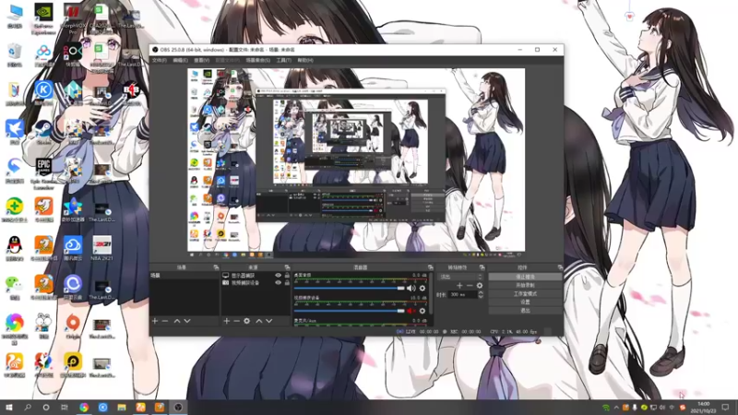Open the second mixer track's settings gear
The image size is (738, 415).
(423, 311)
